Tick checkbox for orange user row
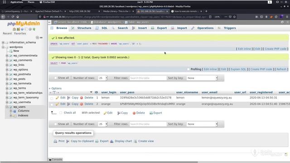 pyautogui.click(x=52, y=105)
